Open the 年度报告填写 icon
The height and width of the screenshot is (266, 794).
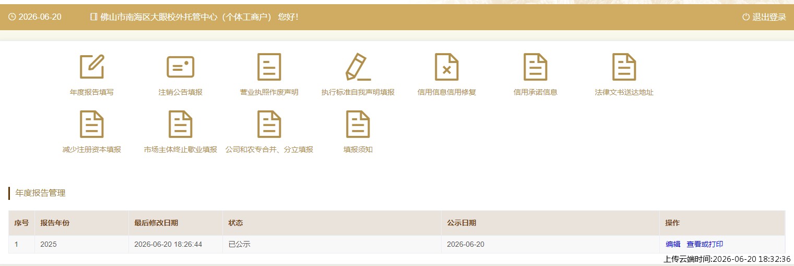click(92, 67)
